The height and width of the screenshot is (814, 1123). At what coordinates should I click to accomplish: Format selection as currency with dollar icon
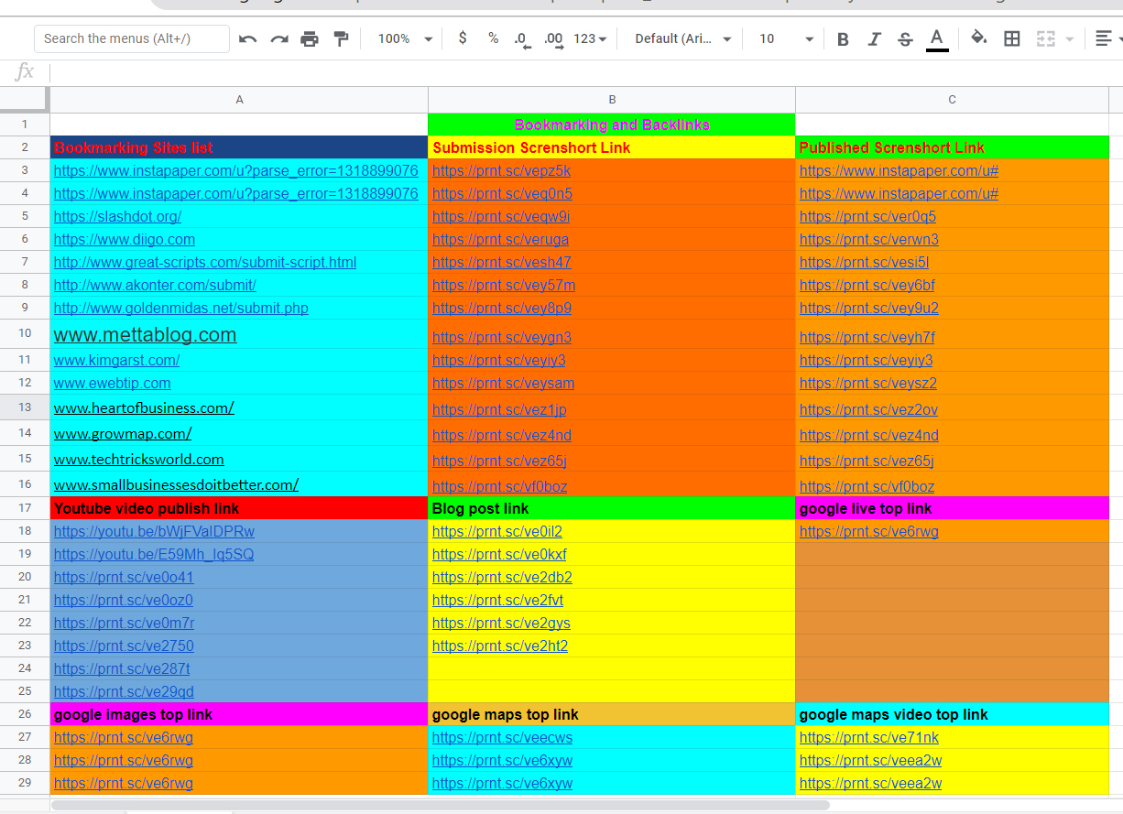point(463,38)
